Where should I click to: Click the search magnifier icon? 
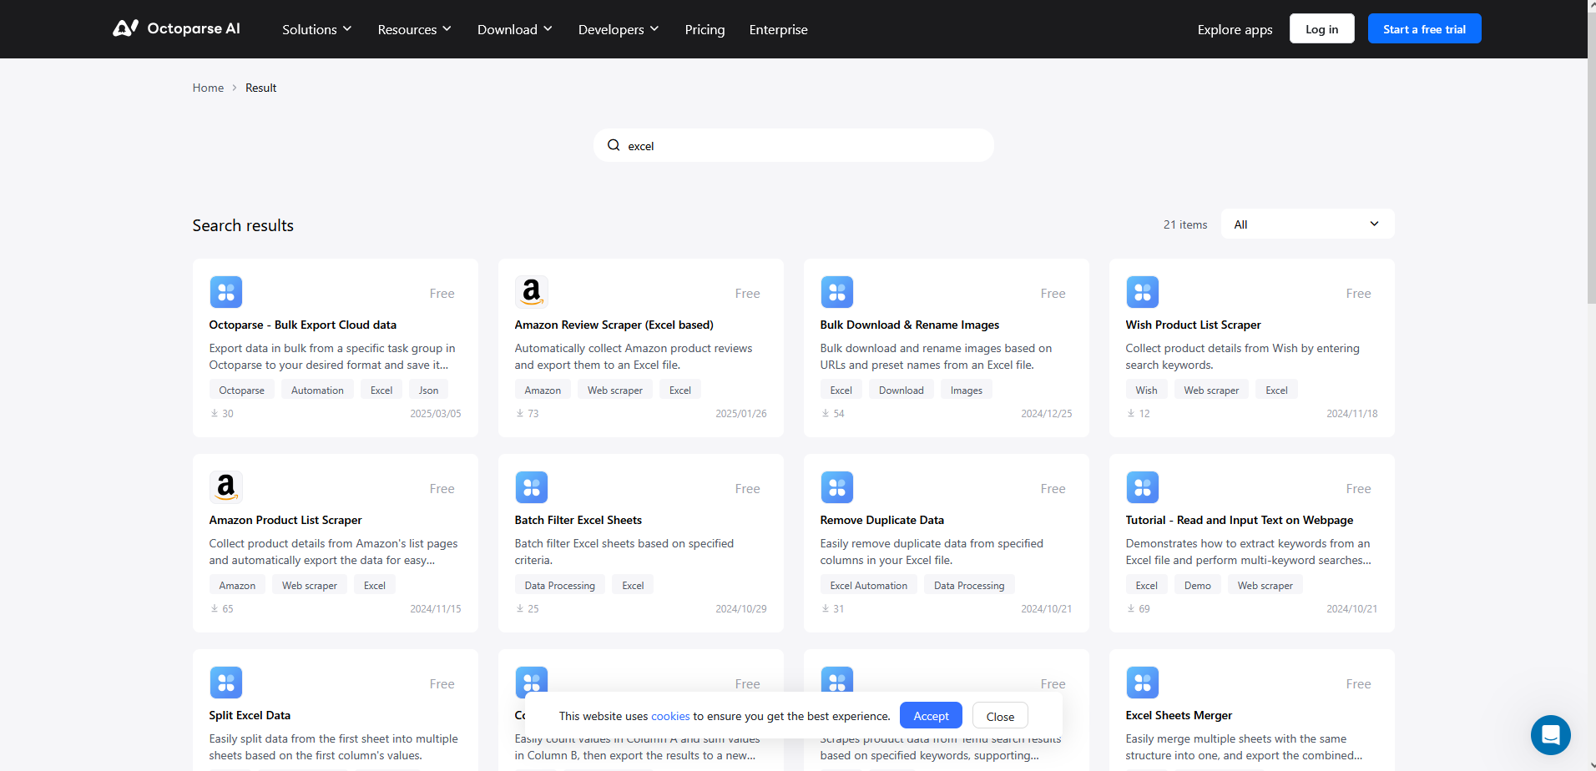[614, 145]
